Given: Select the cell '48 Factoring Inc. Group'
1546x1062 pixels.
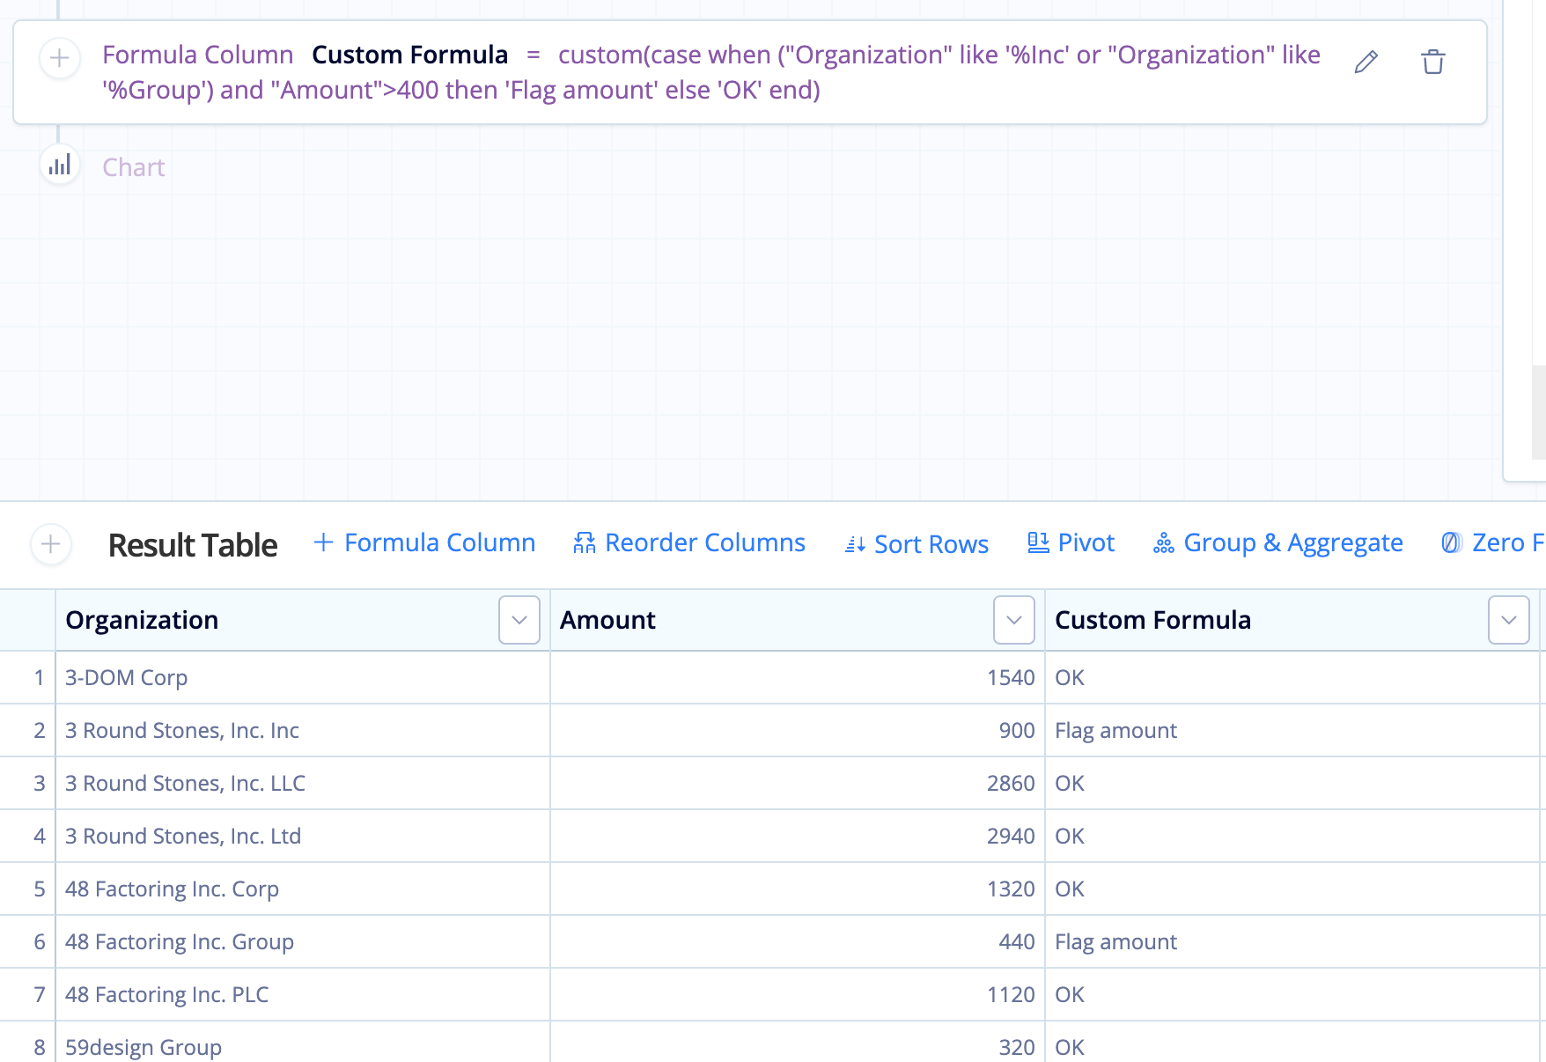Looking at the screenshot, I should click(x=303, y=941).
